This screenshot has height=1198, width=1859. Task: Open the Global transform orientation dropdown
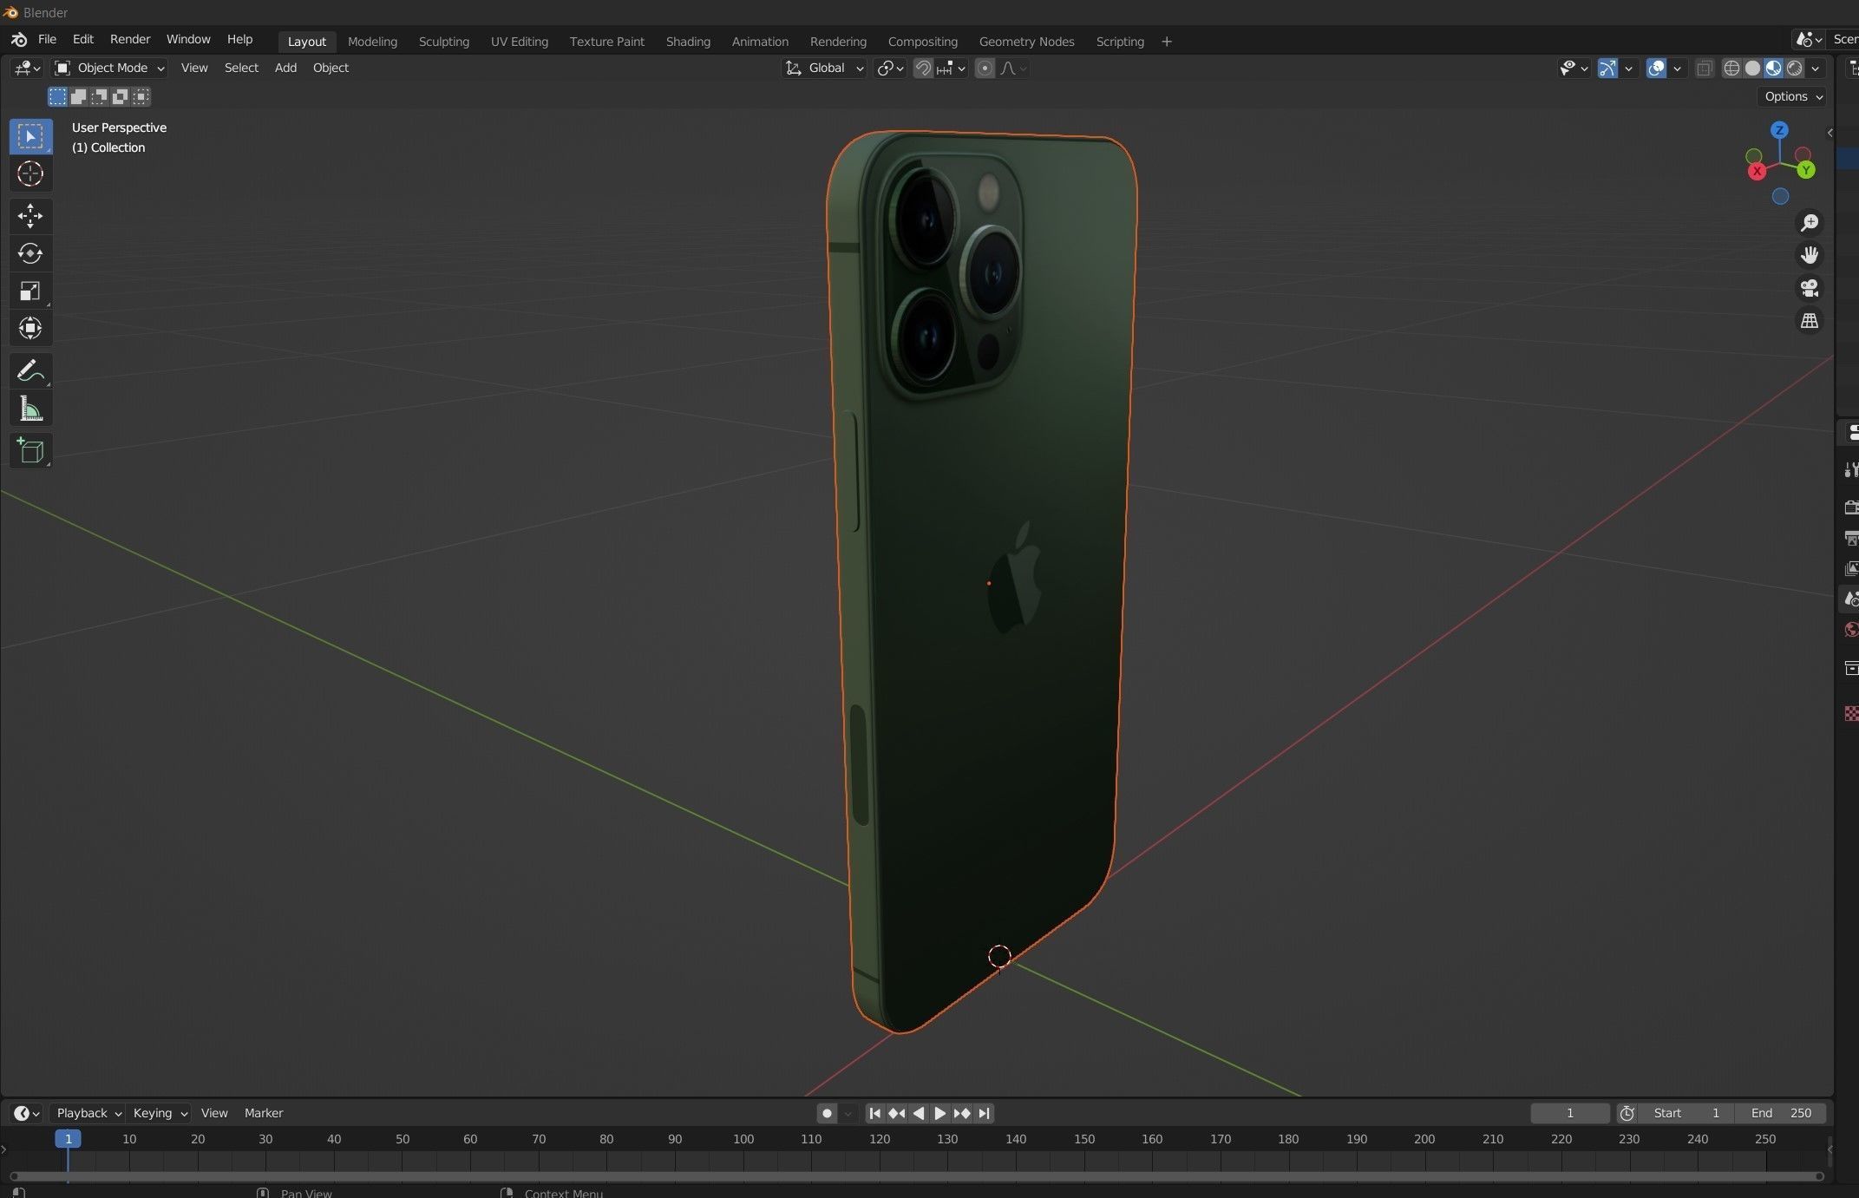coord(824,69)
